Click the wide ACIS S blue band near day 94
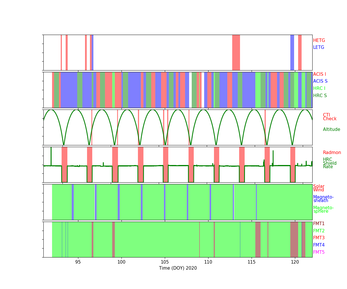The height and width of the screenshot is (289, 347). [x=69, y=90]
